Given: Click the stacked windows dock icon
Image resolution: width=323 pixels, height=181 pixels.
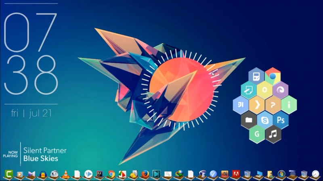Looking at the screenshot, I should pos(293,174).
